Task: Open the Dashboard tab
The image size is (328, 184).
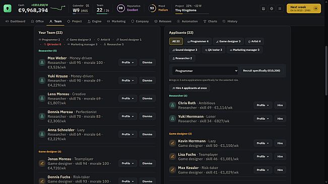Action: pos(16,21)
